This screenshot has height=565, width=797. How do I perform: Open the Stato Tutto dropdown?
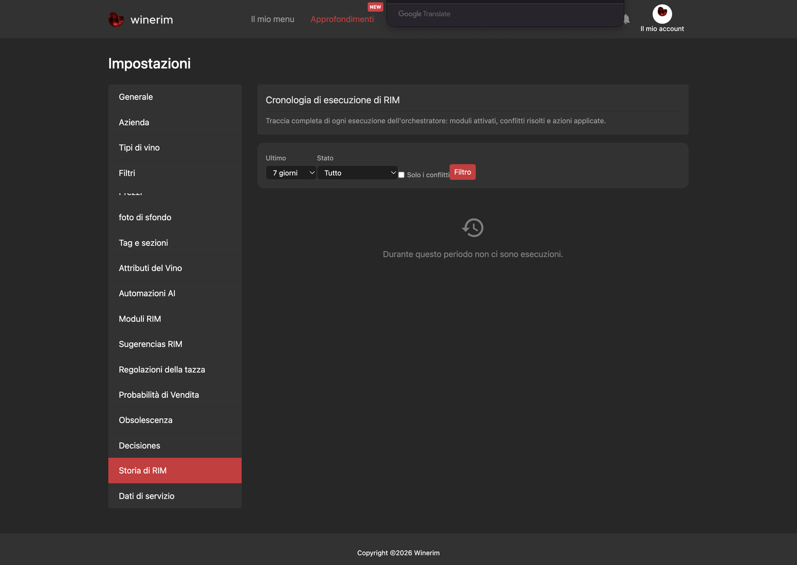(358, 173)
